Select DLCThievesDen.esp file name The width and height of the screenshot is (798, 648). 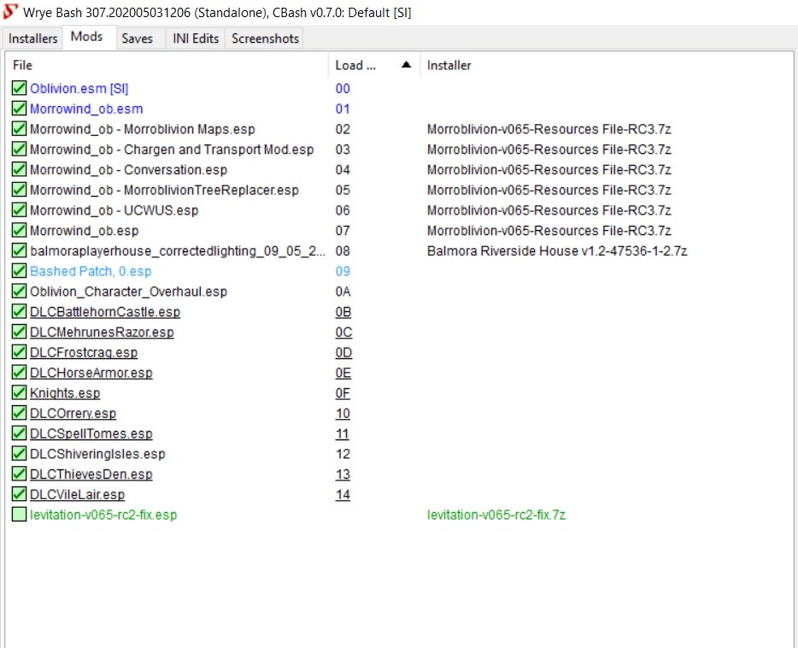click(x=91, y=474)
